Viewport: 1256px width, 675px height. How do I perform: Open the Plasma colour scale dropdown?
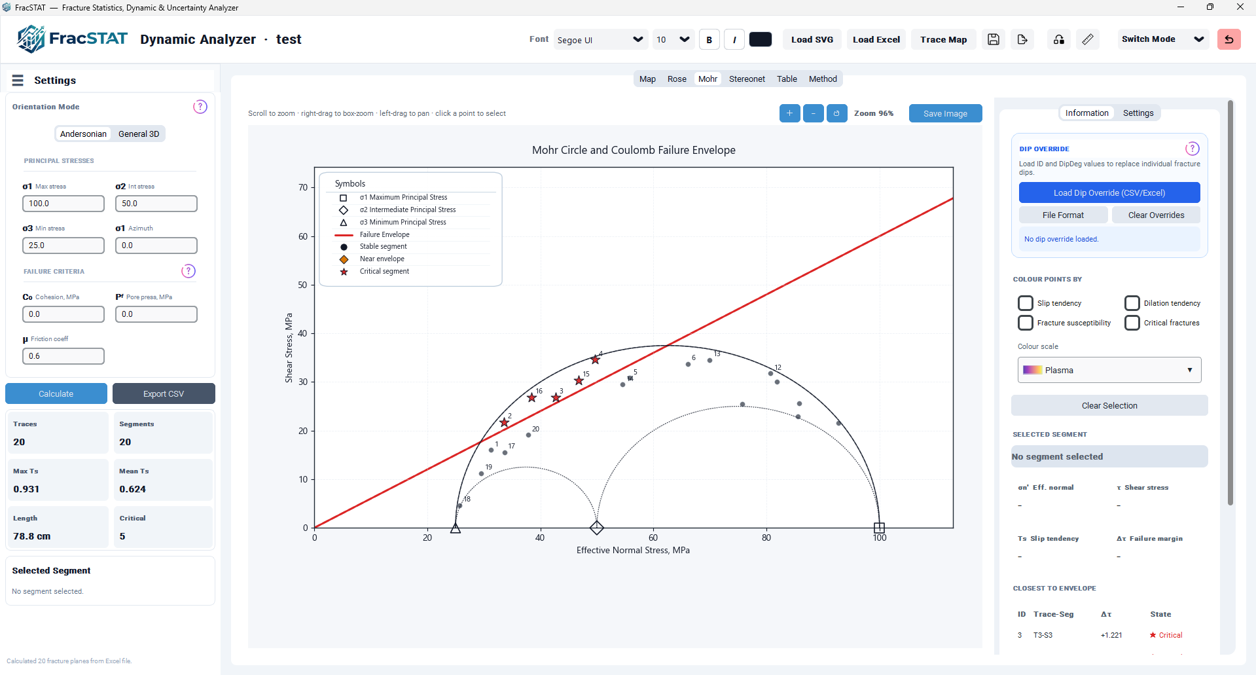tap(1109, 370)
